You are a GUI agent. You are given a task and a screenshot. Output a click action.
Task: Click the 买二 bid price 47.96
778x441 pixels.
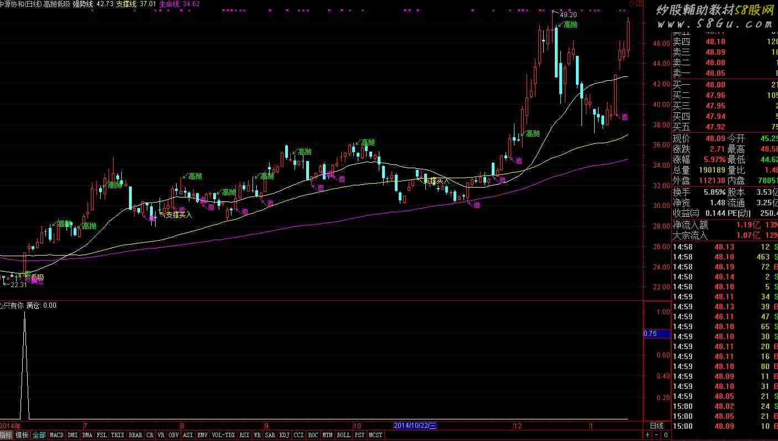tap(715, 95)
